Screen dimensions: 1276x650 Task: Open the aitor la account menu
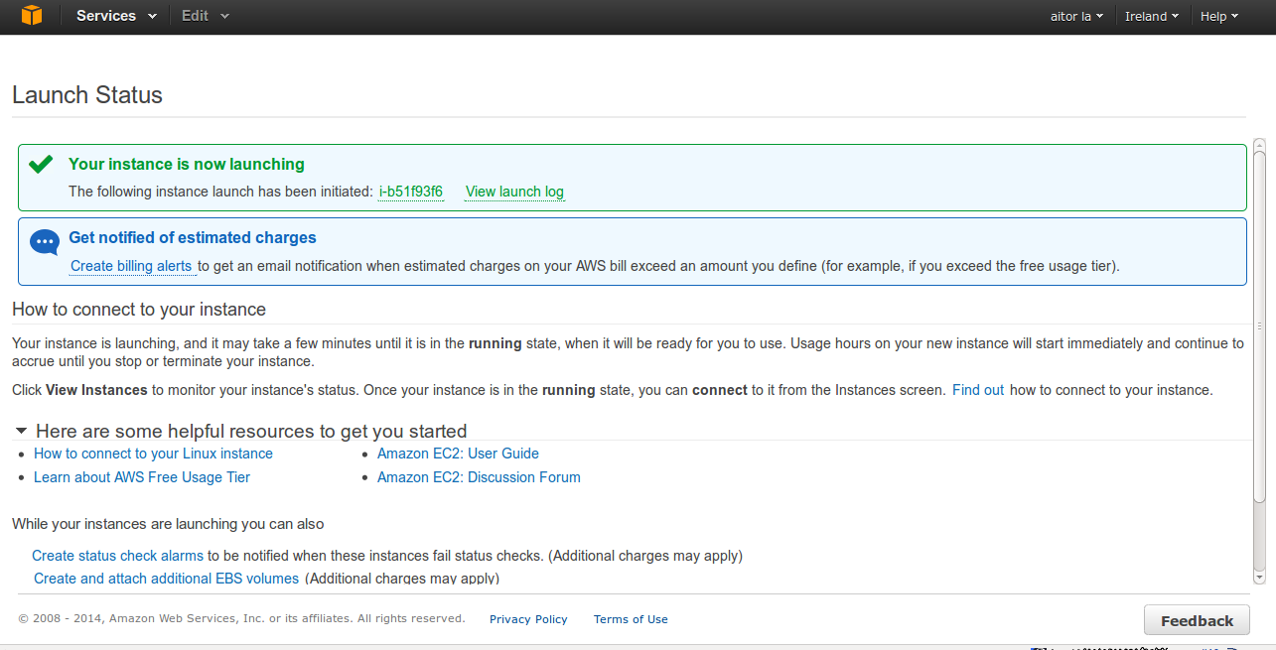point(1076,16)
